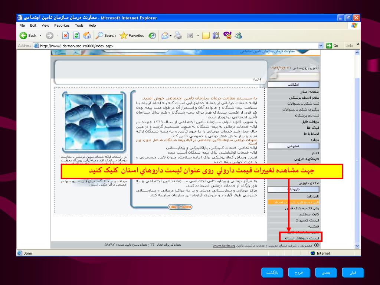The width and height of the screenshot is (380, 285).
Task: Click the معاونت درمان button below text
Action: pos(180,207)
